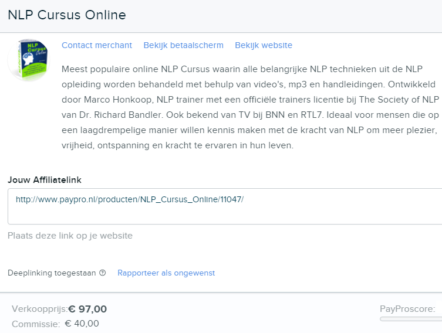Click the help icon beside Deeplinking toegestaan
This screenshot has width=442, height=333.
[103, 273]
